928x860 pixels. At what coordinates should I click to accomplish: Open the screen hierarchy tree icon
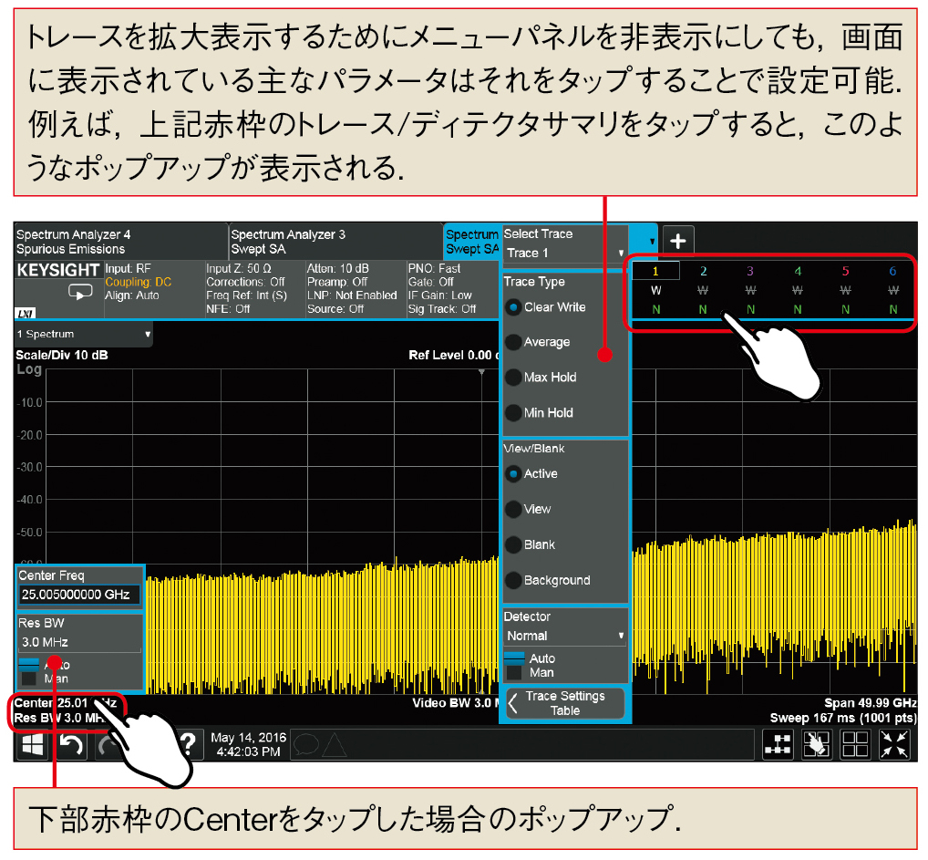click(778, 744)
